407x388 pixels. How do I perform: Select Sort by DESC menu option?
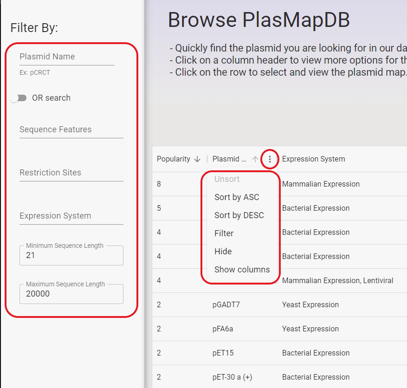click(x=239, y=215)
